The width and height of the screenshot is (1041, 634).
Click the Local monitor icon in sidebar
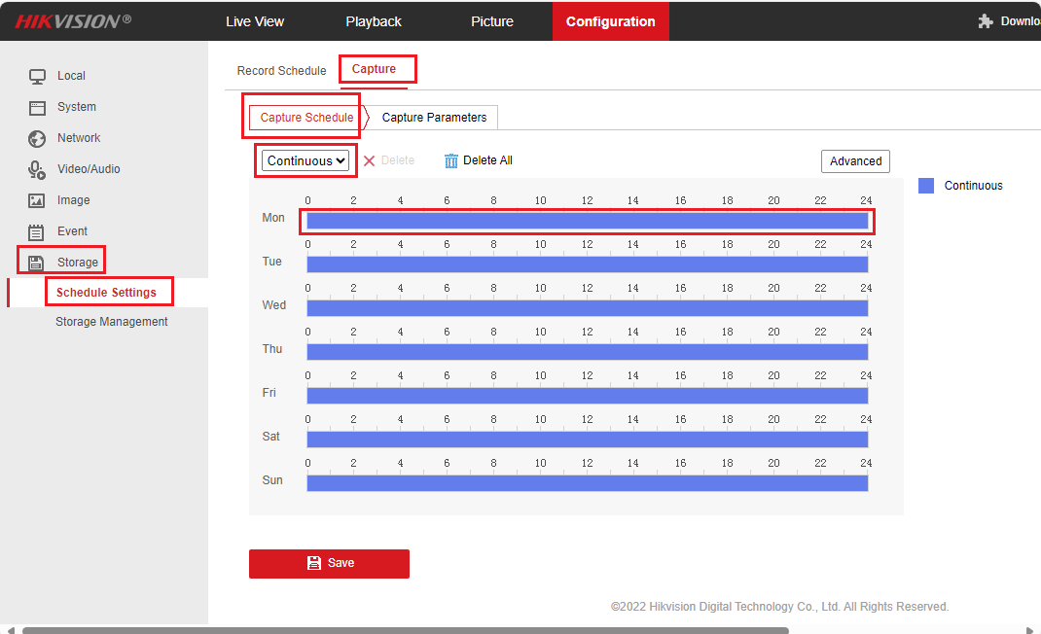coord(37,76)
